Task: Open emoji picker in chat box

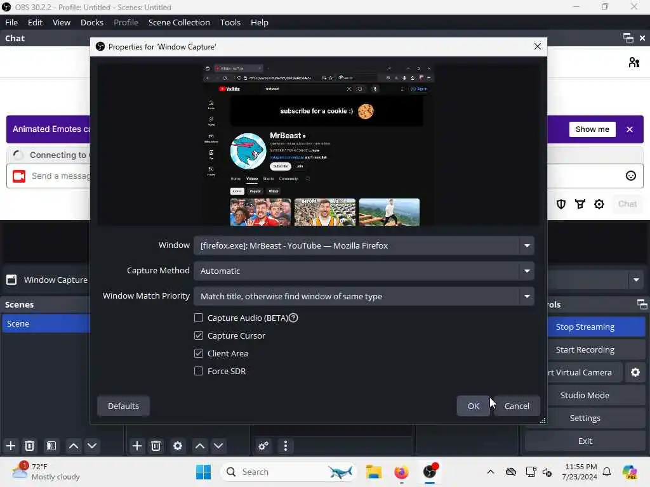Action: [x=630, y=176]
